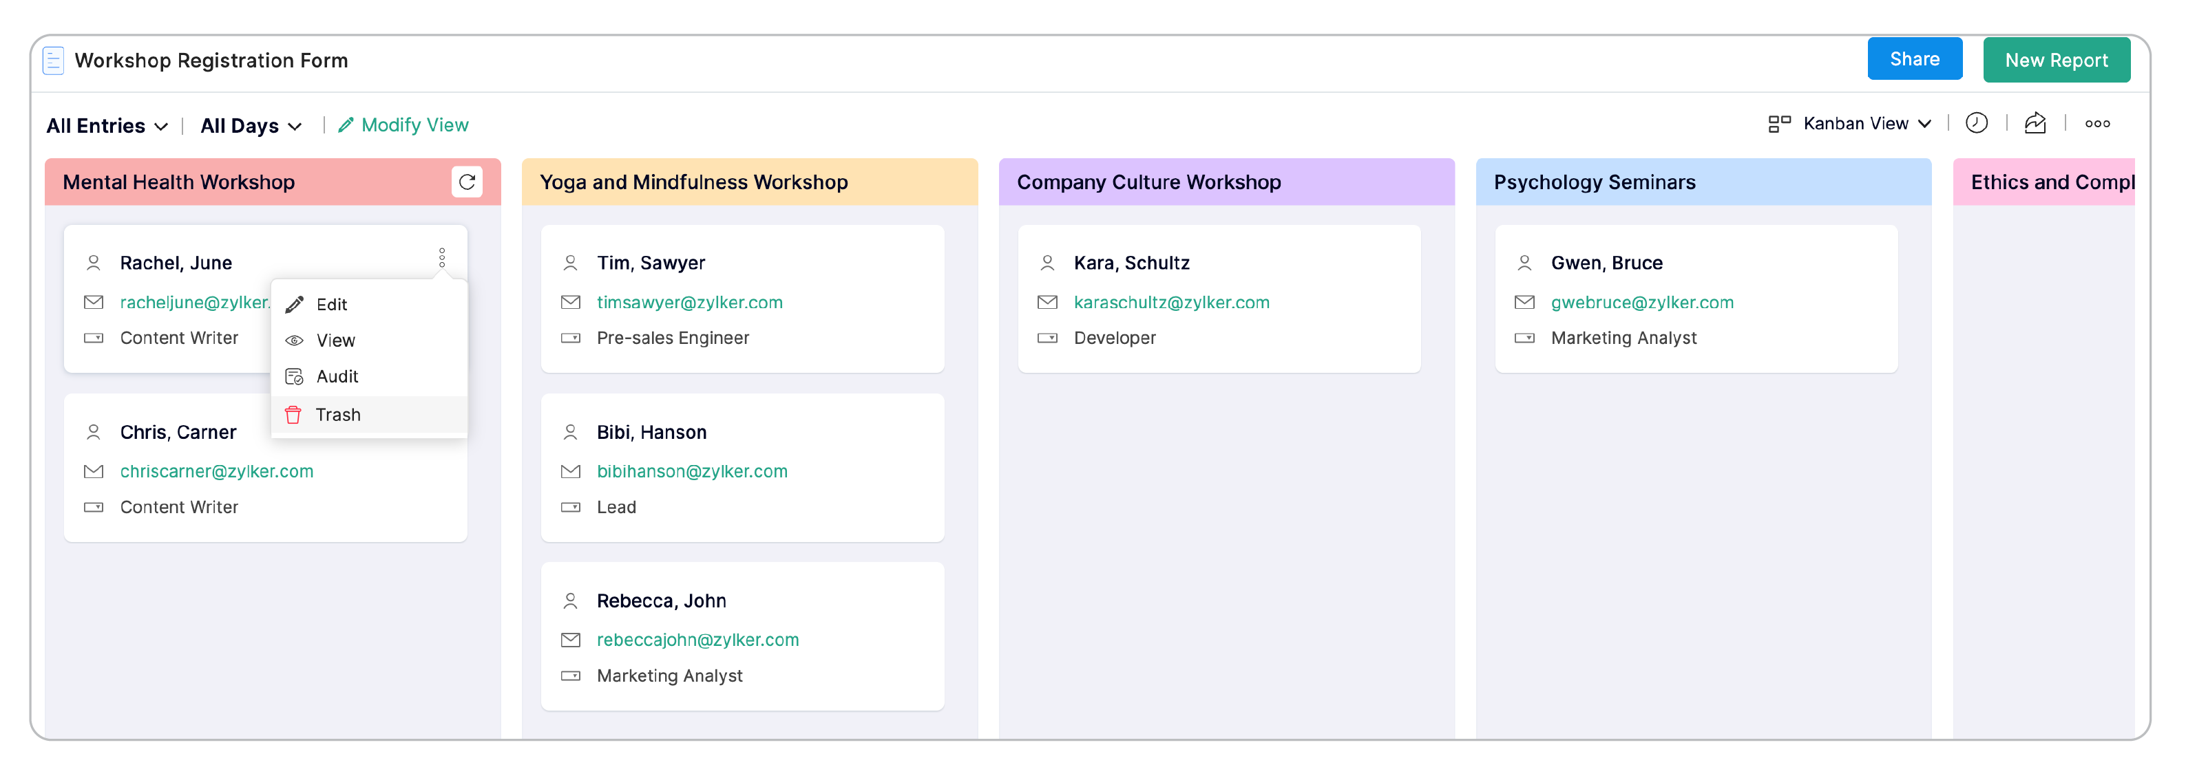Open the more options ellipsis icon
The width and height of the screenshot is (2186, 778).
2097,124
